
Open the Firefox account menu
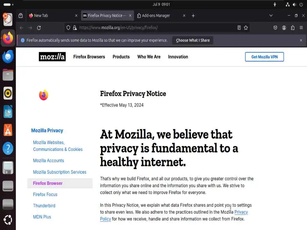coord(284,28)
